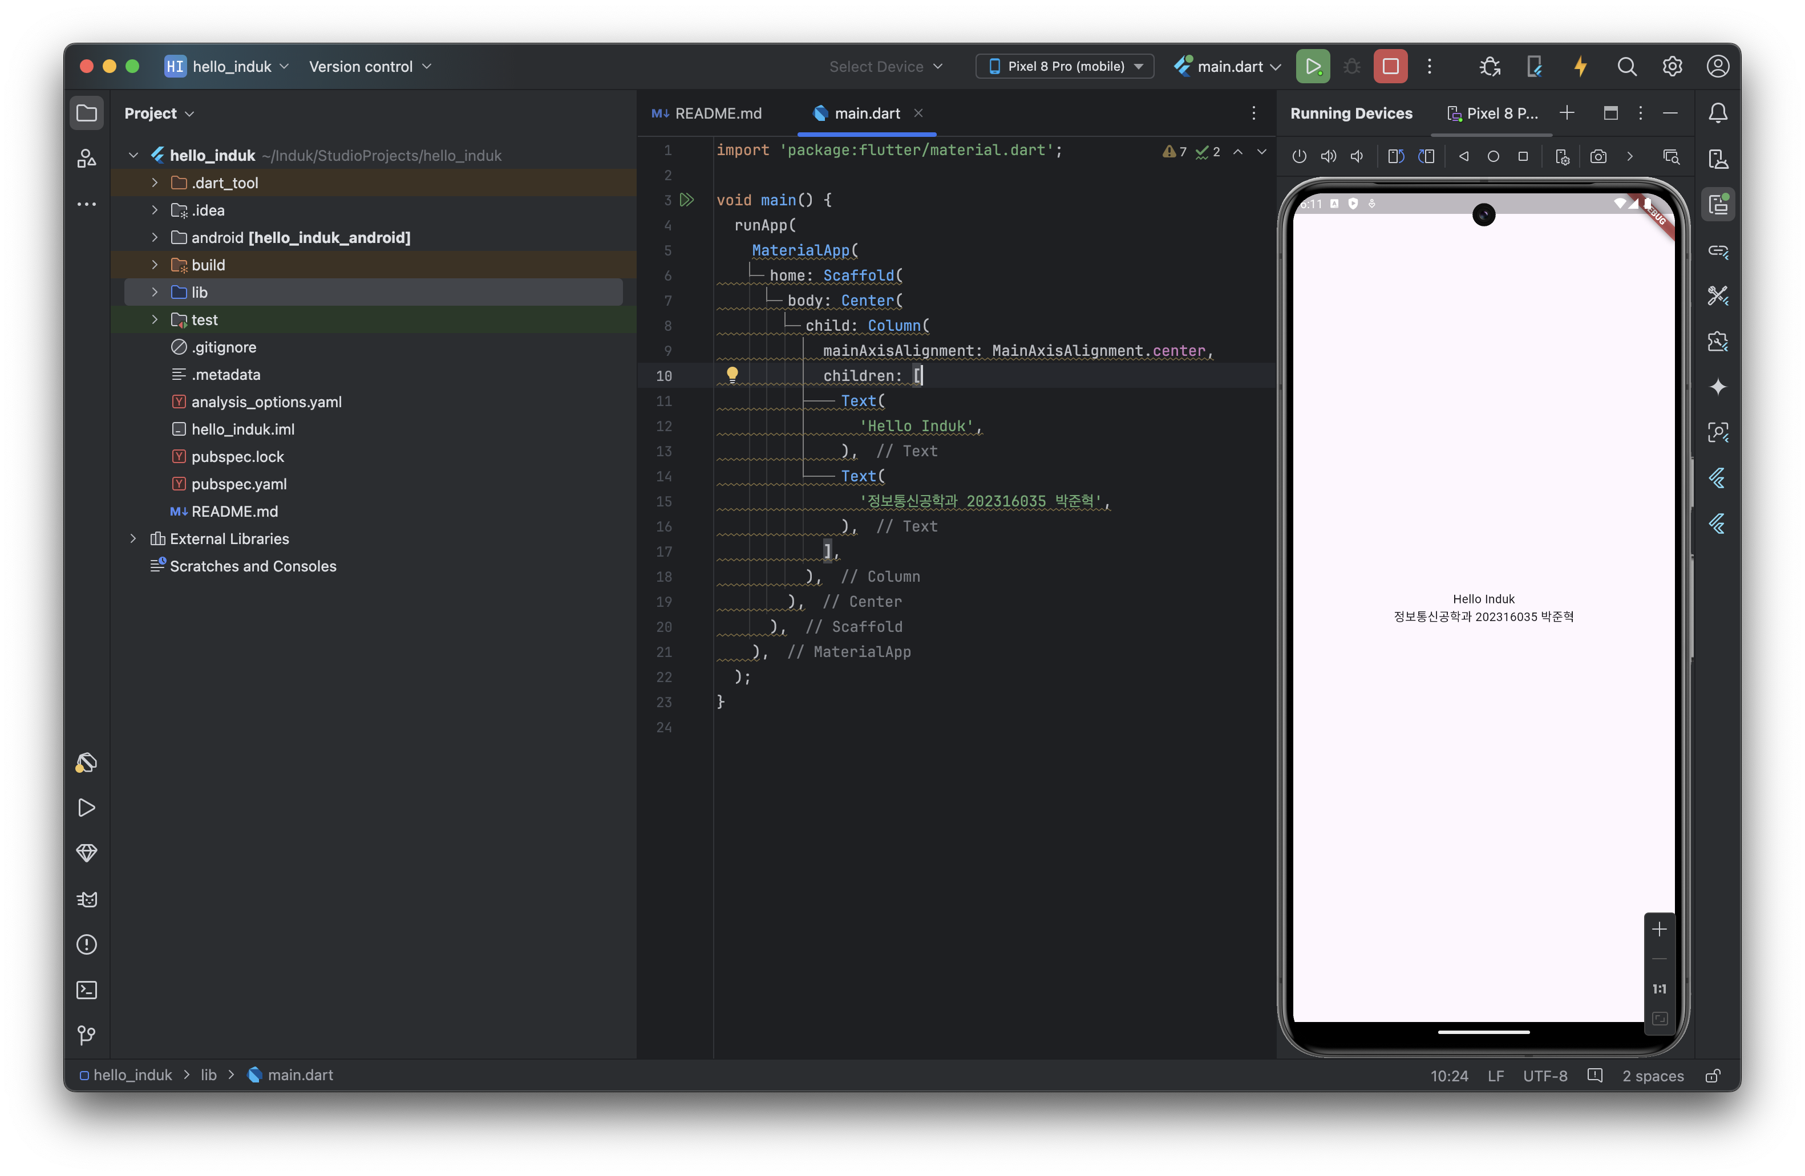Attach debugger to Android process

coord(1490,67)
